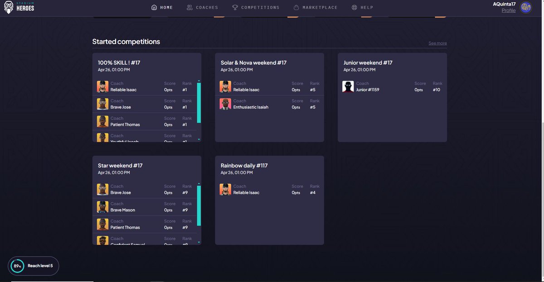Open the Competitions menu item
544x282 pixels.
point(256,8)
